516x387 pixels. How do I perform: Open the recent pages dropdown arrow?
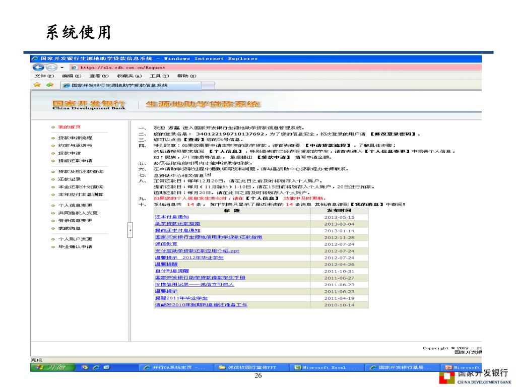click(x=61, y=68)
